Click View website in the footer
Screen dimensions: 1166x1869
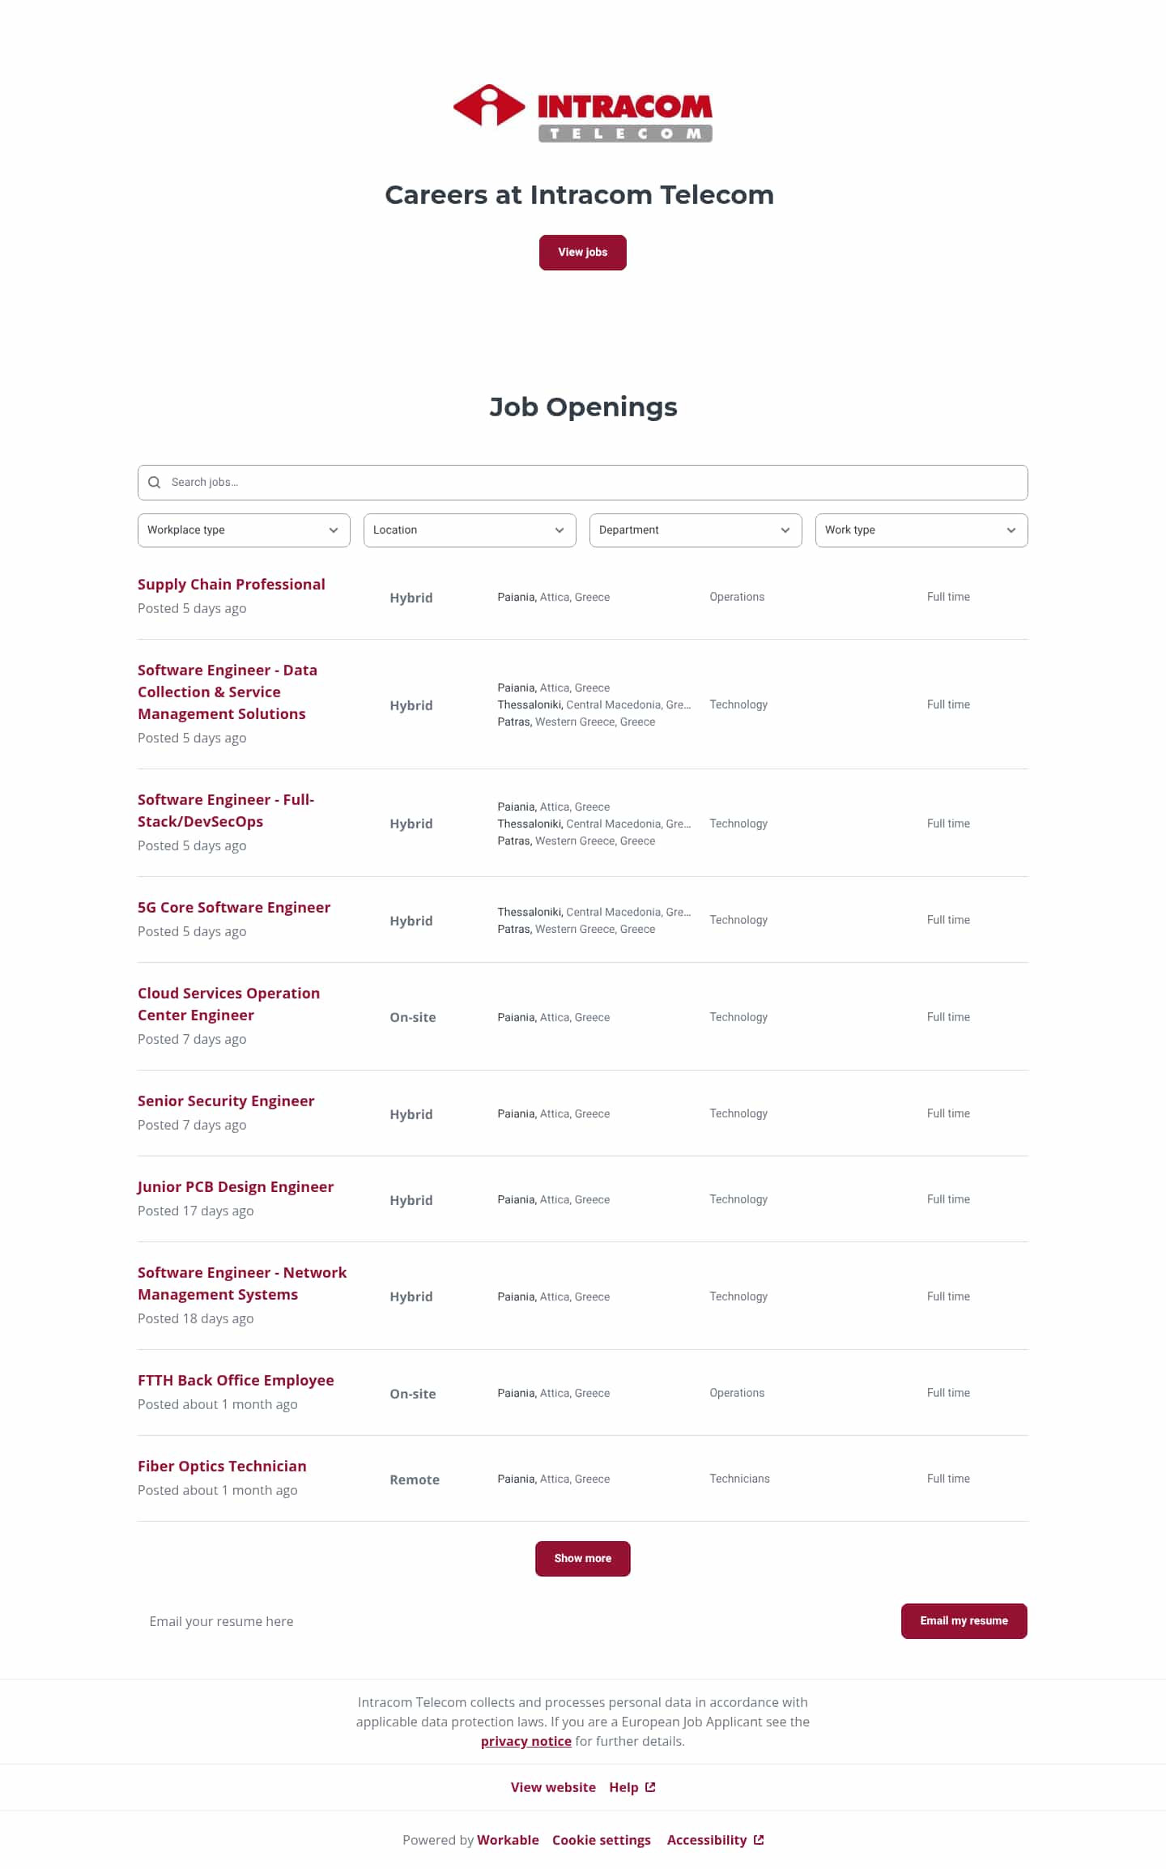click(x=553, y=1786)
